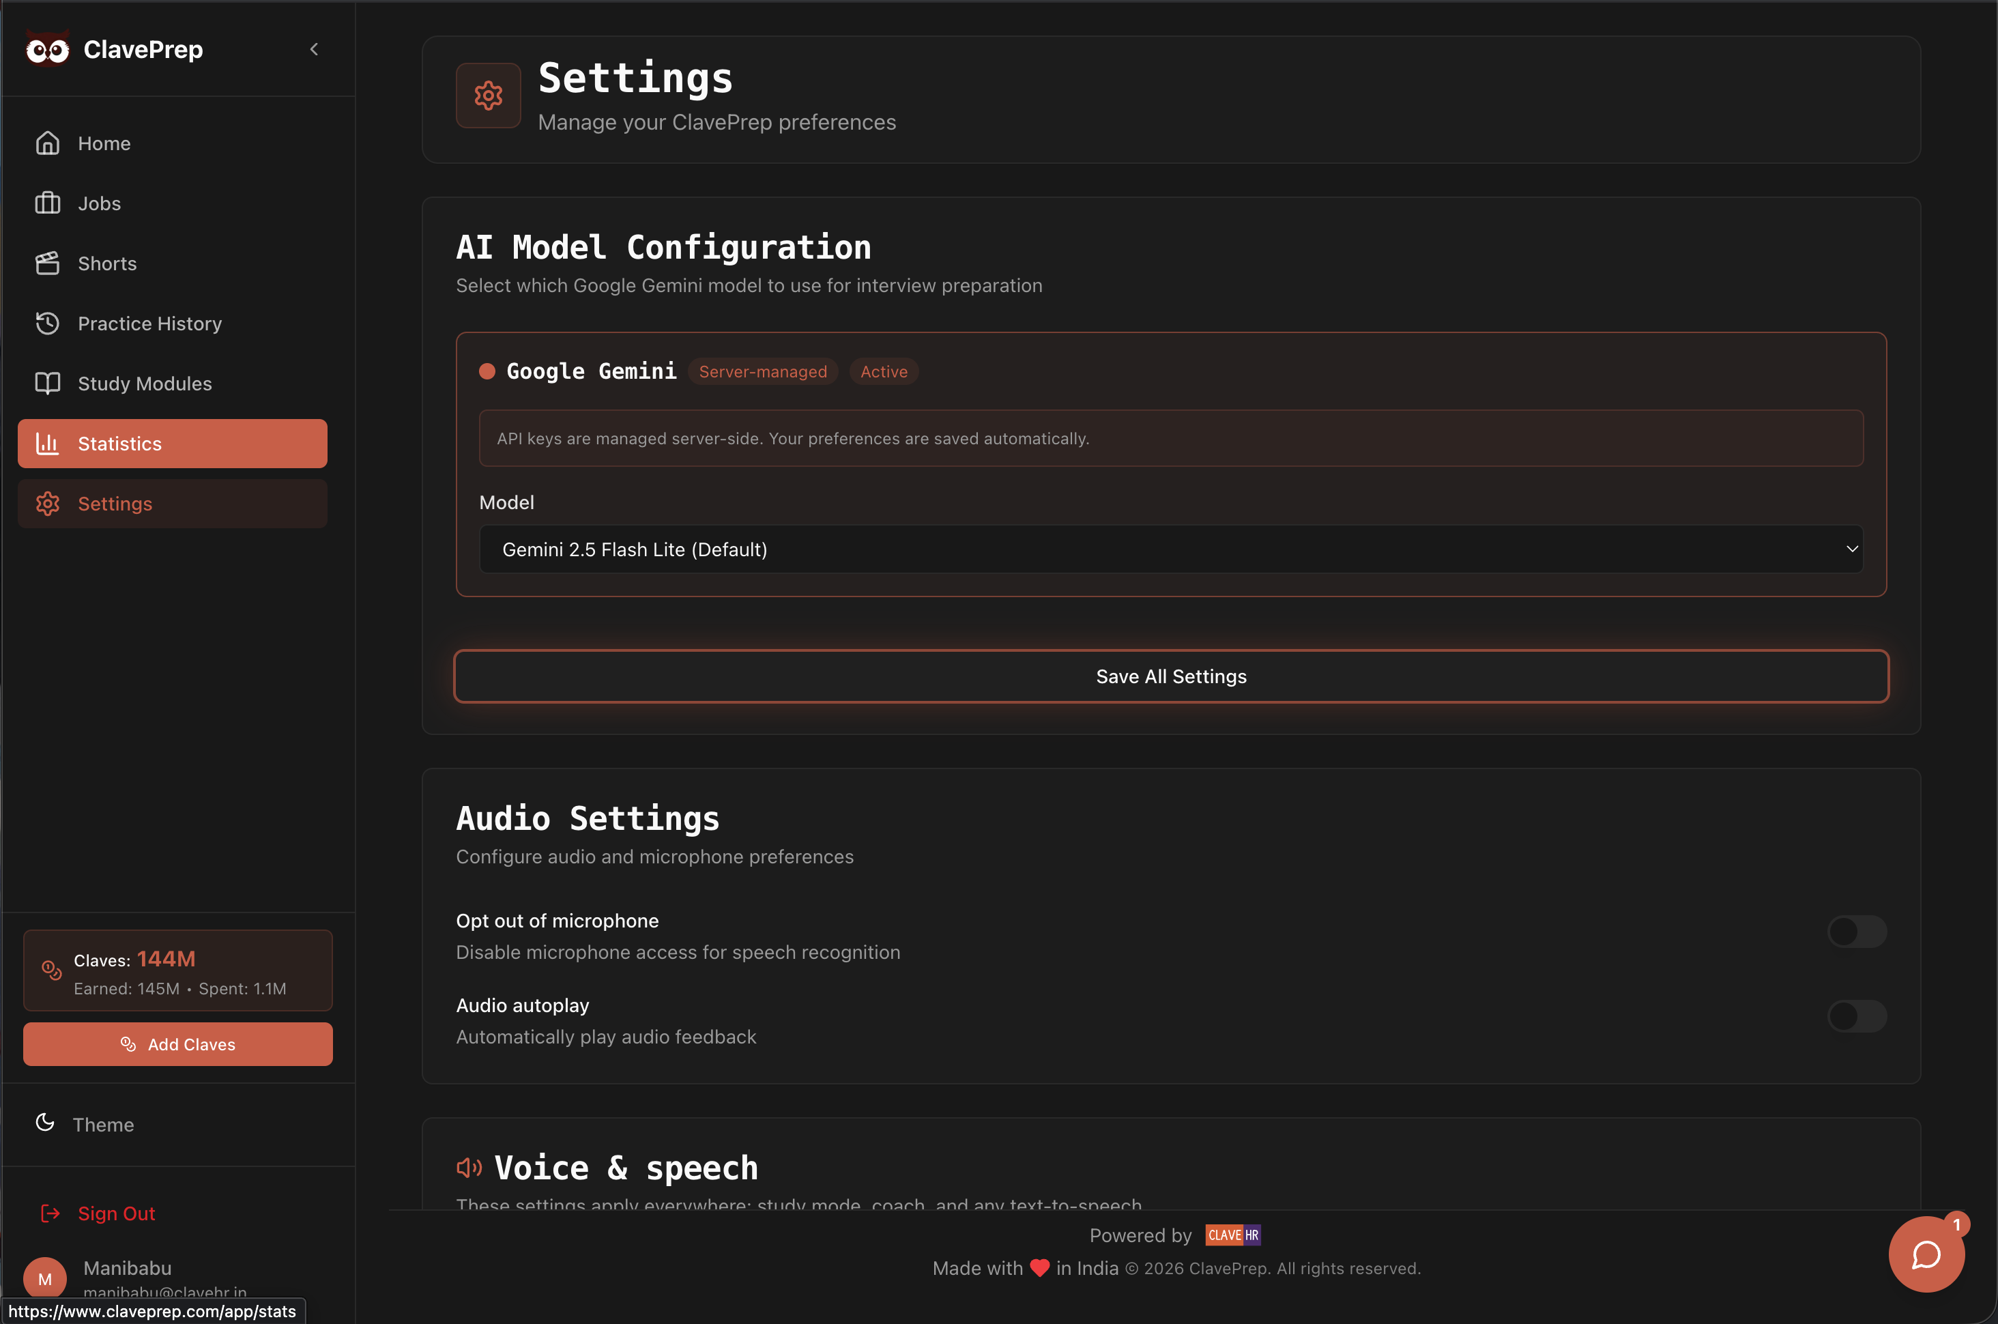
Task: Select Settings in the sidebar
Action: tap(172, 504)
